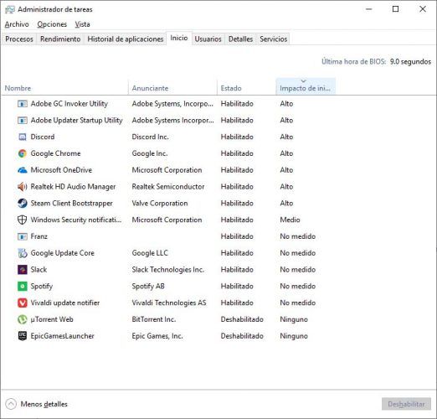Click the Google Update Core icon

(23, 253)
